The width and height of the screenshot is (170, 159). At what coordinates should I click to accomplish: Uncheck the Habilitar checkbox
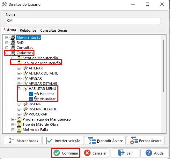[x=31, y=94]
